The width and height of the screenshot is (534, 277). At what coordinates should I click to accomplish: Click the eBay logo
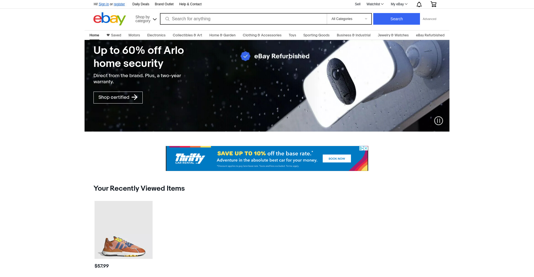(x=110, y=19)
